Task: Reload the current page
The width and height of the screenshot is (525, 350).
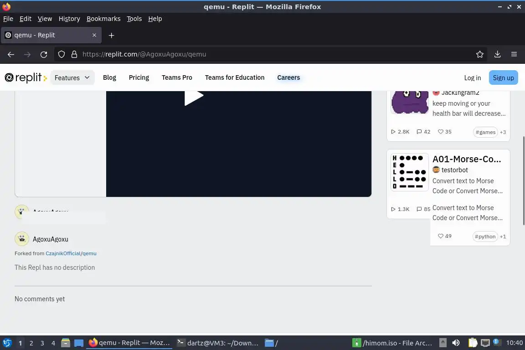Action: pyautogui.click(x=44, y=54)
